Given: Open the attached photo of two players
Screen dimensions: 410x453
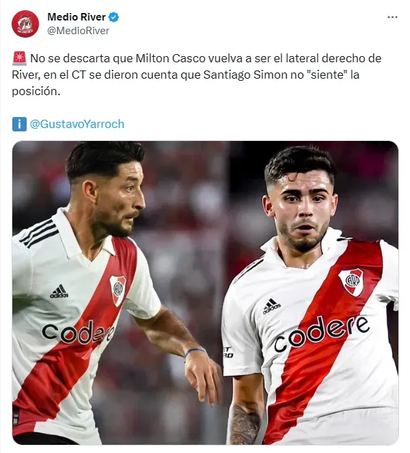Looking at the screenshot, I should (205, 293).
